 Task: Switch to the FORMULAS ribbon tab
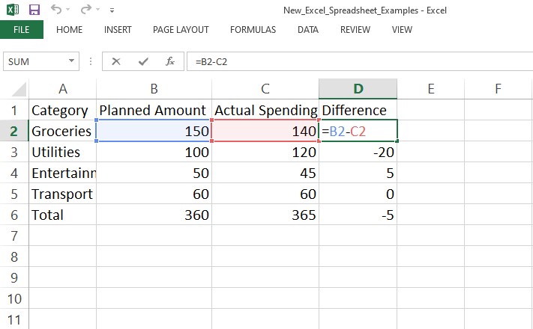[253, 30]
